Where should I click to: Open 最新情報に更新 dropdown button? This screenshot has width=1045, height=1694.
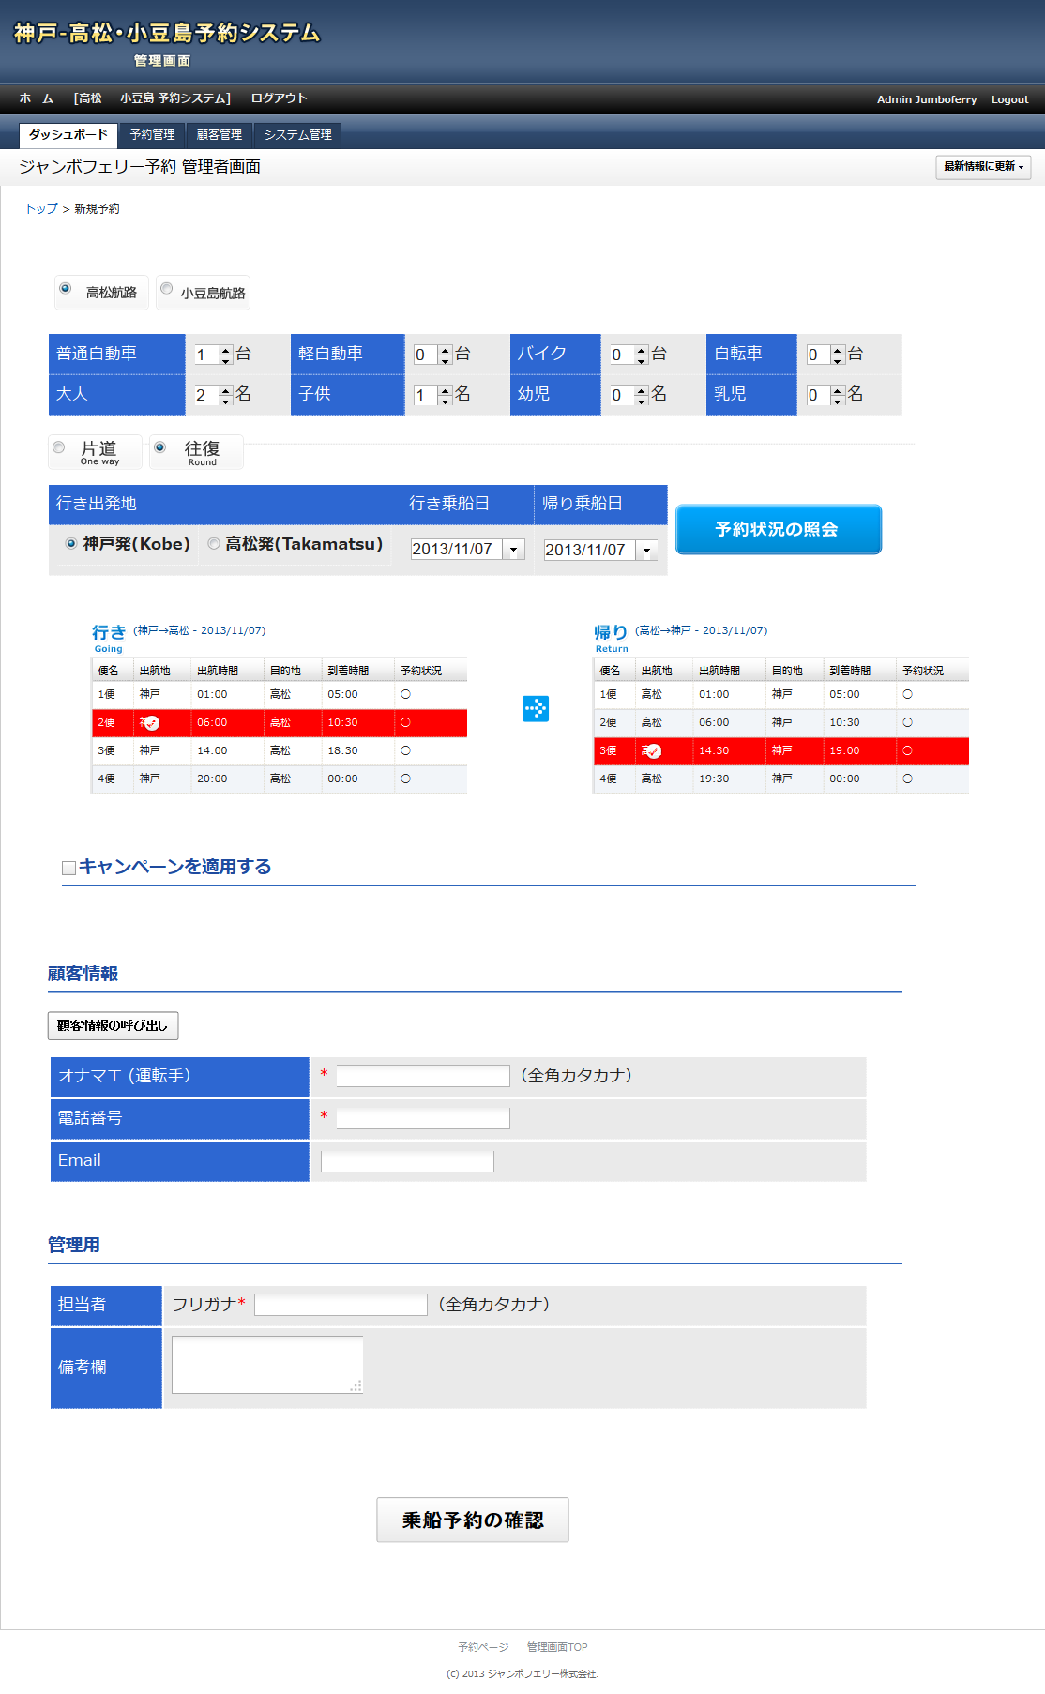pos(983,166)
